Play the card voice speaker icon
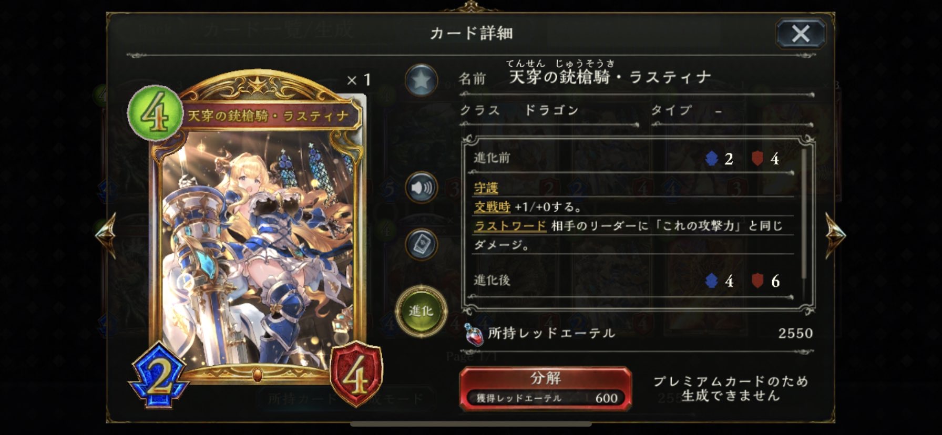Screen dimensions: 942x435 [x=422, y=188]
